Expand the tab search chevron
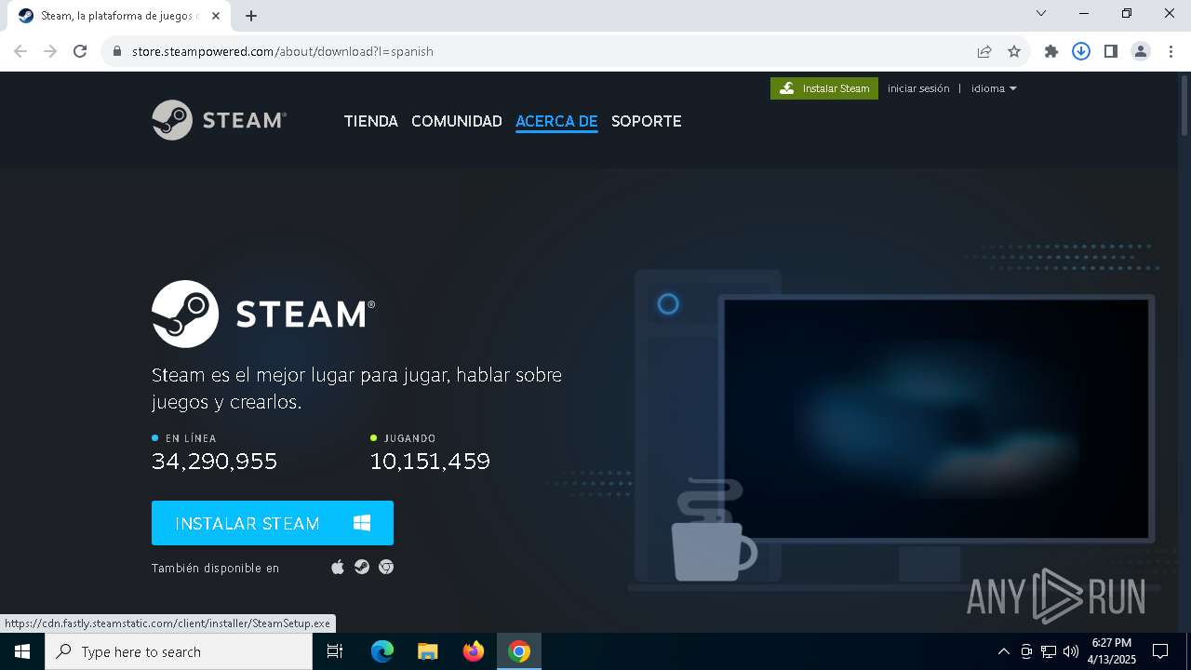 (x=1041, y=13)
